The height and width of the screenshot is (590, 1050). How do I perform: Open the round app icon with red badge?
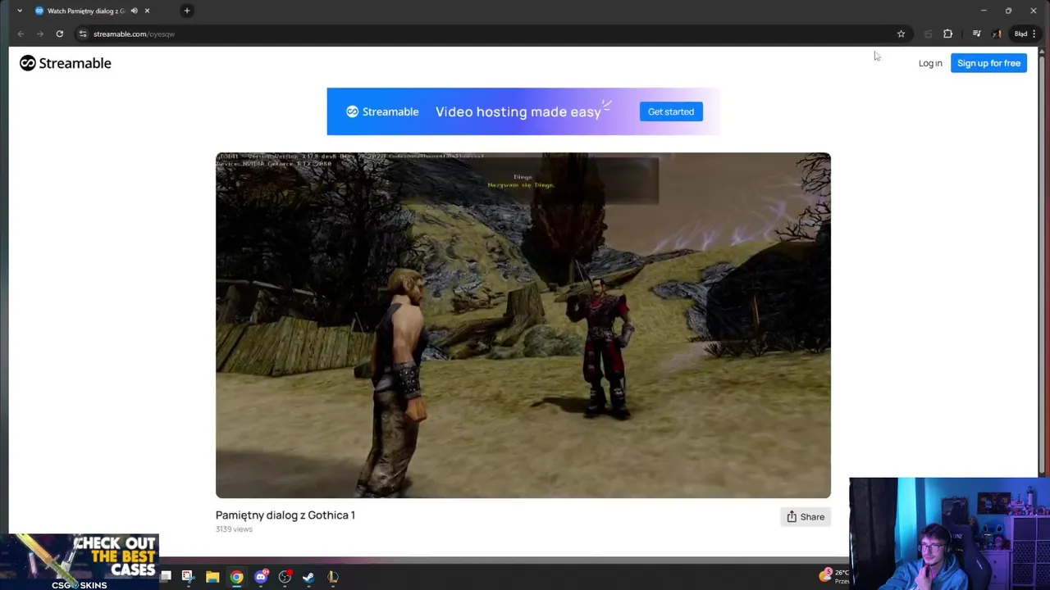point(285,577)
